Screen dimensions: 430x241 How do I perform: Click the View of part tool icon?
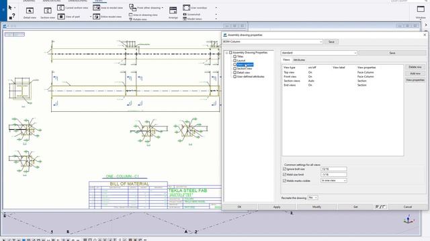[61, 17]
